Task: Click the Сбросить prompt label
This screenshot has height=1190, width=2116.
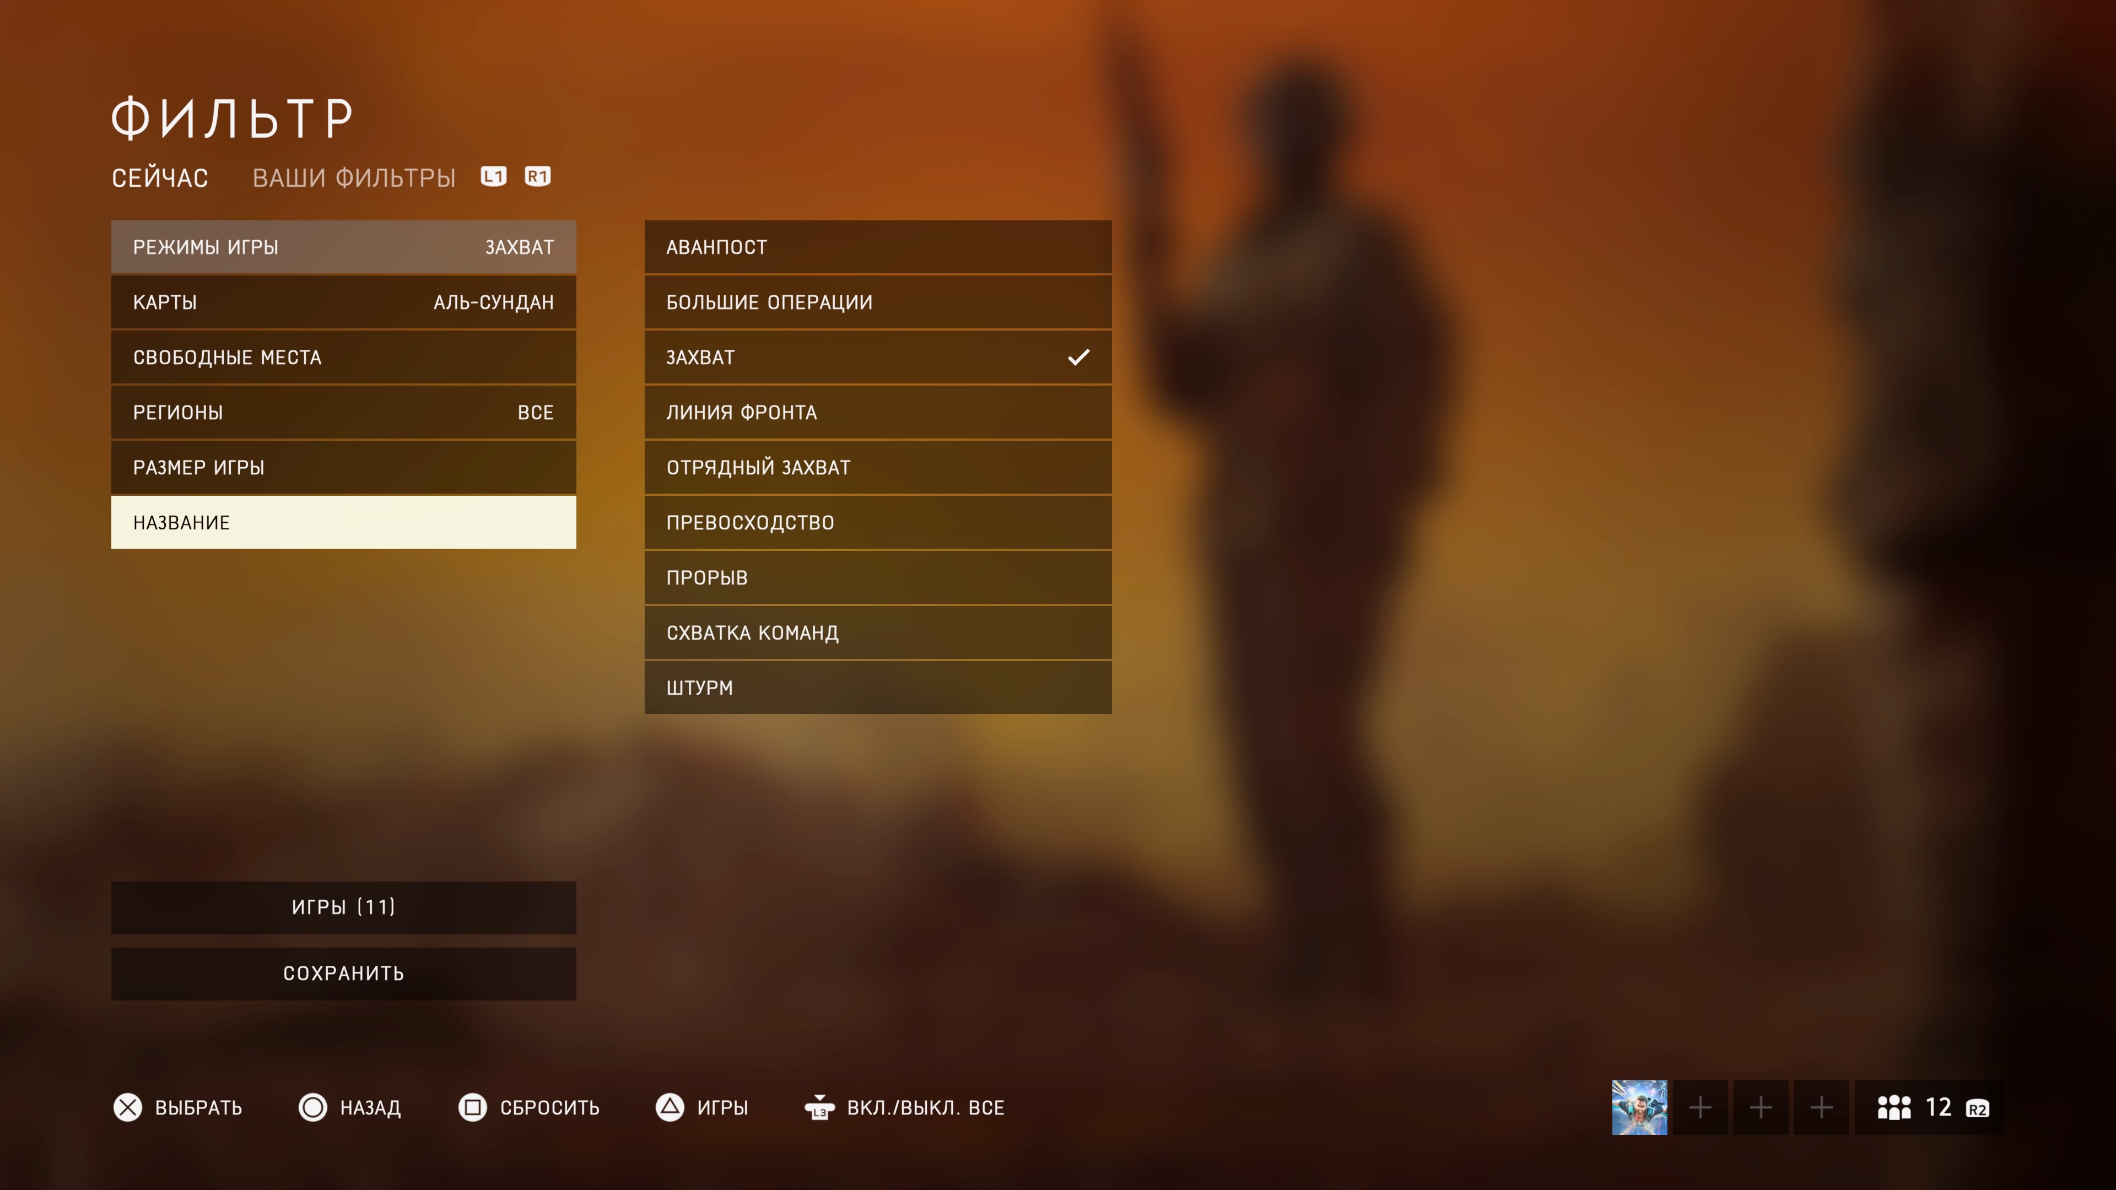Action: coord(550,1108)
